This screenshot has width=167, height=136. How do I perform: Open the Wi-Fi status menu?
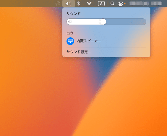[x=89, y=4]
